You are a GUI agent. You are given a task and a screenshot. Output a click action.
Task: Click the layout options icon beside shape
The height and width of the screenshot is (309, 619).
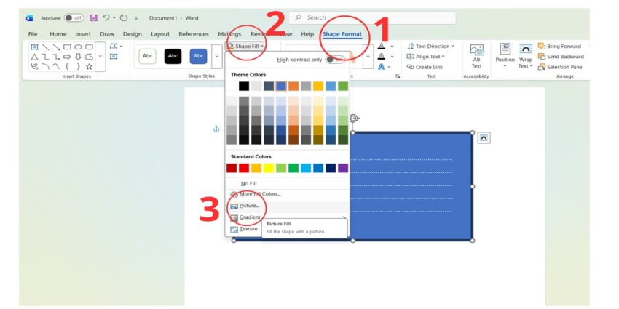[x=484, y=137]
